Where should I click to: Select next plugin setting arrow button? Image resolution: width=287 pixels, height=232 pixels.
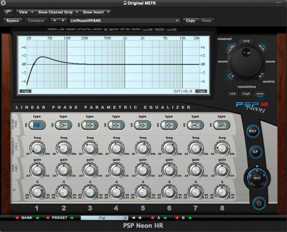tap(63, 20)
